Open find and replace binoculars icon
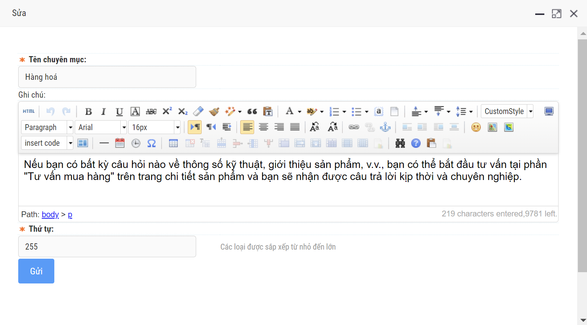 point(400,143)
